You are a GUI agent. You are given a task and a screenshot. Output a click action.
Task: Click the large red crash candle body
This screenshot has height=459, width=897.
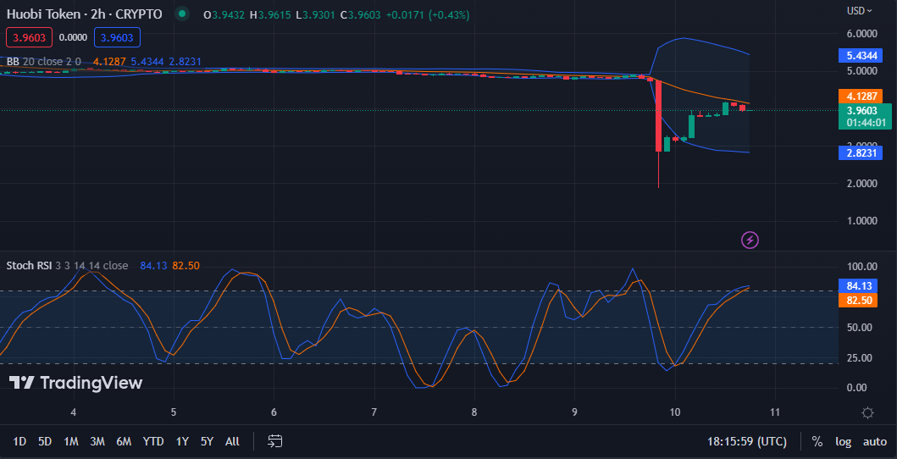pyautogui.click(x=658, y=116)
